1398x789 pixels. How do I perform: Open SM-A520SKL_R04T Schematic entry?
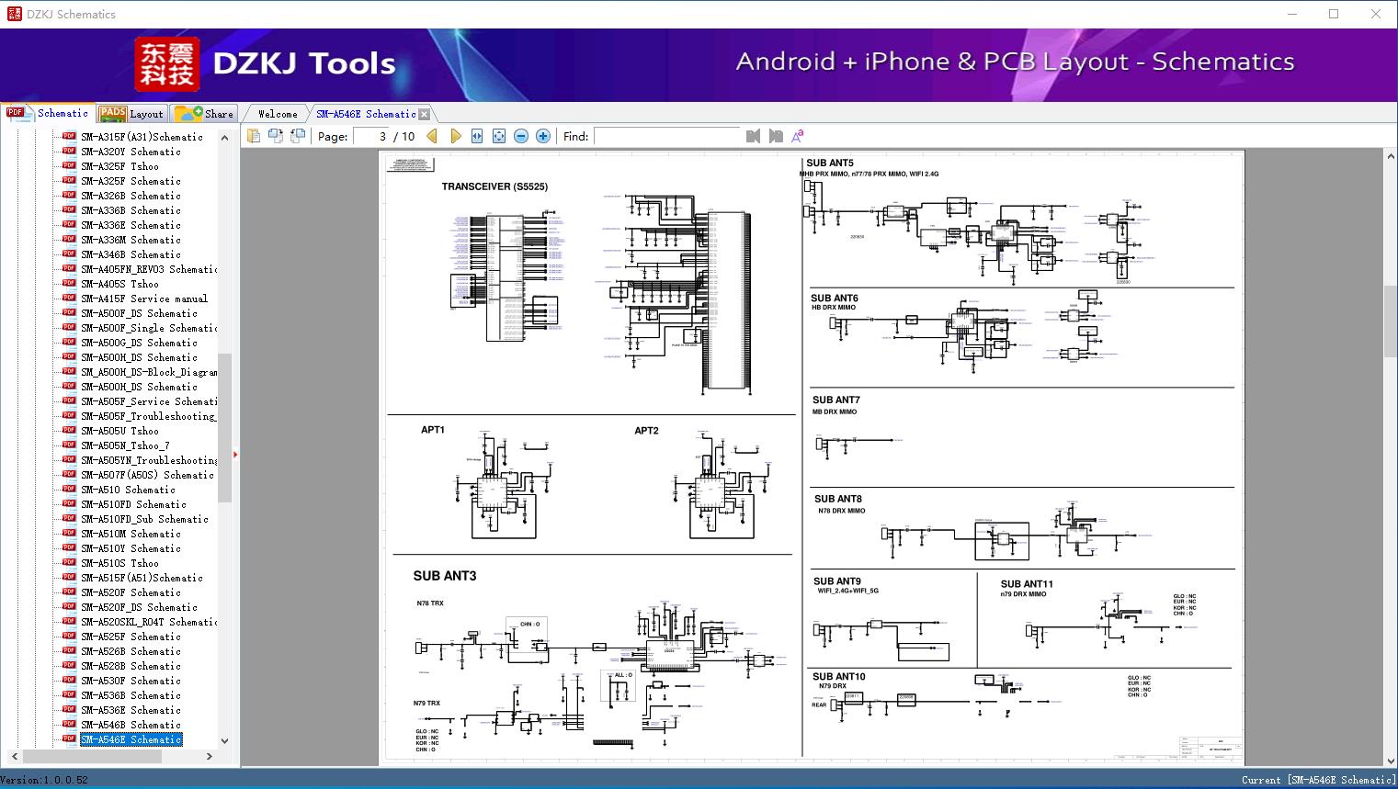point(149,622)
